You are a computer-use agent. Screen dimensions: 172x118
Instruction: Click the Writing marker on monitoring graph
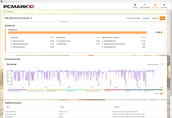point(99,84)
